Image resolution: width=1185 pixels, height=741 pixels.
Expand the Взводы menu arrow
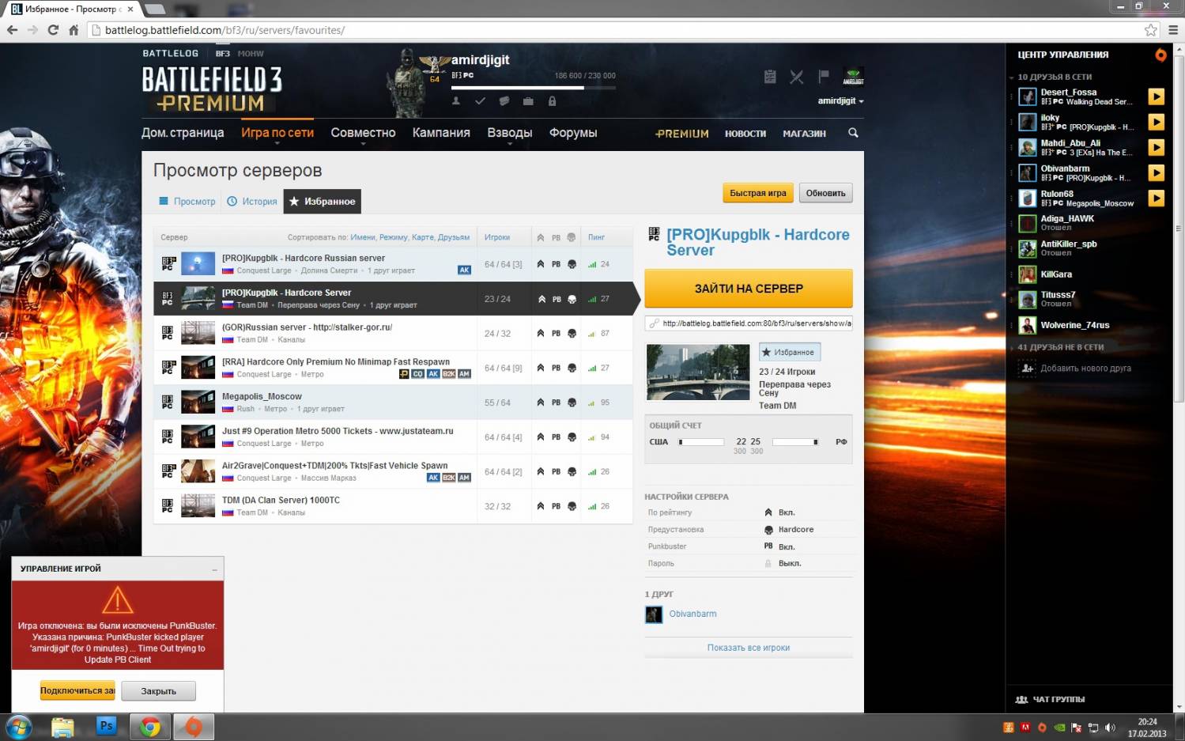[510, 144]
